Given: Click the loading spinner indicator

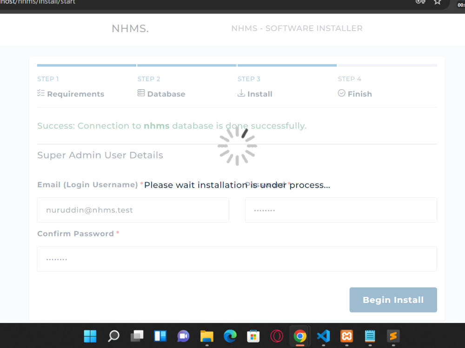Looking at the screenshot, I should click(x=237, y=145).
